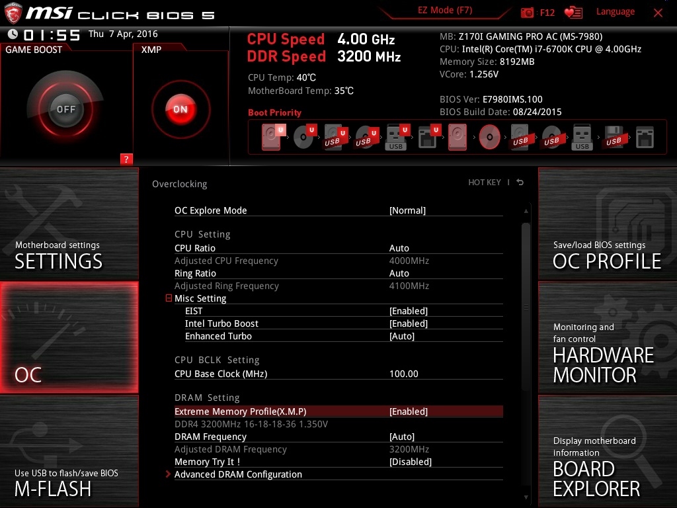Edit the Ring Ratio Auto field
The height and width of the screenshot is (508, 677).
399,273
